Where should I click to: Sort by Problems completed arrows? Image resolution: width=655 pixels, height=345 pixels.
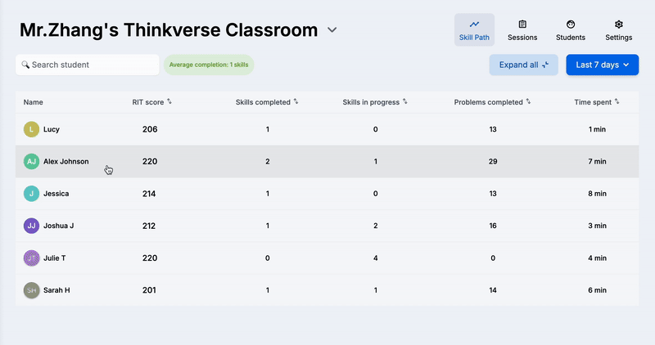coord(528,102)
